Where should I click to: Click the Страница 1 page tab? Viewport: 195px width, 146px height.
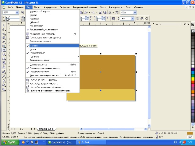pos(46,129)
